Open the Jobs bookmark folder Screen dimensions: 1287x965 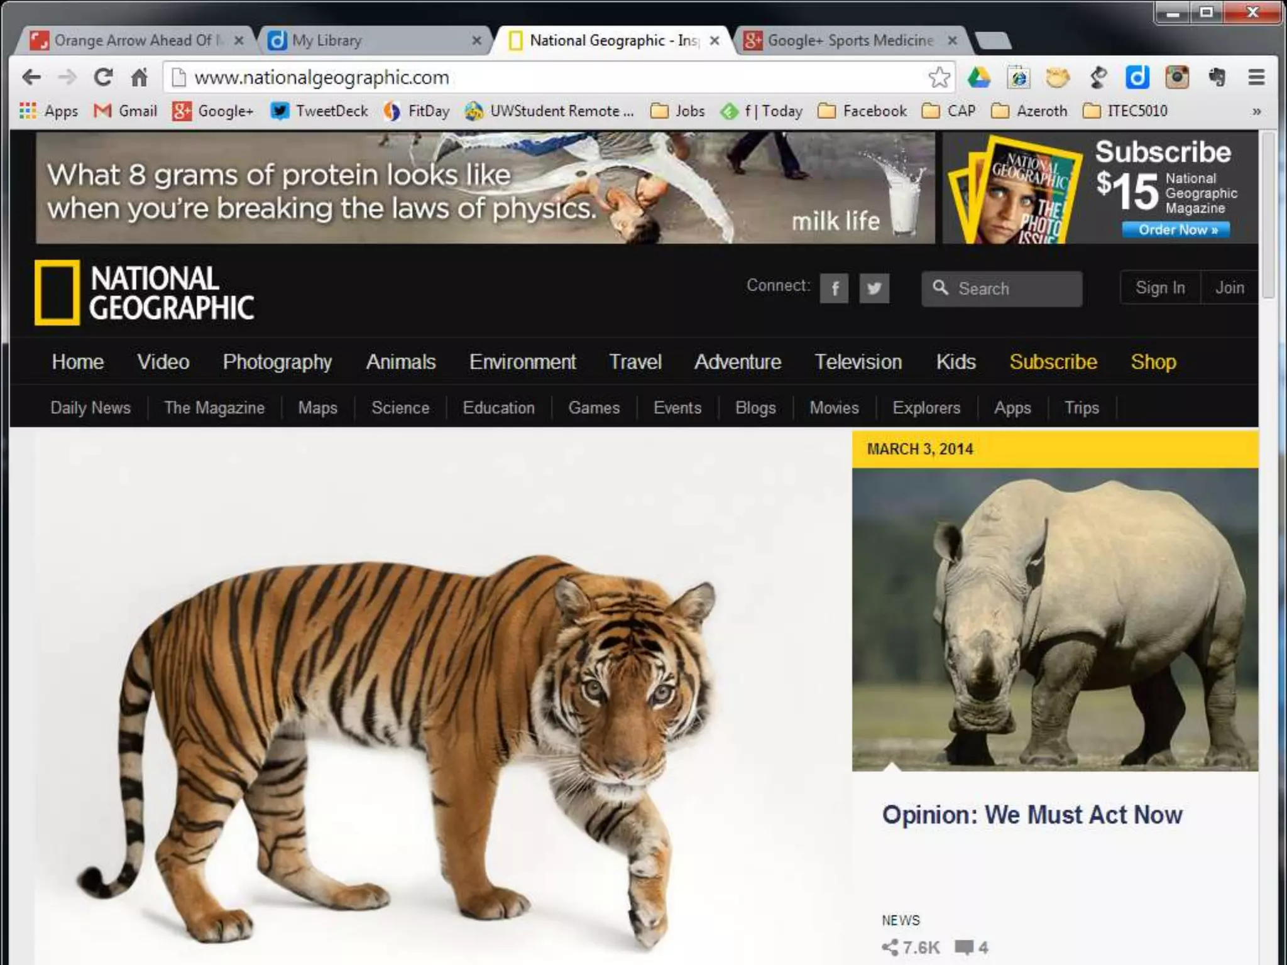tap(677, 111)
